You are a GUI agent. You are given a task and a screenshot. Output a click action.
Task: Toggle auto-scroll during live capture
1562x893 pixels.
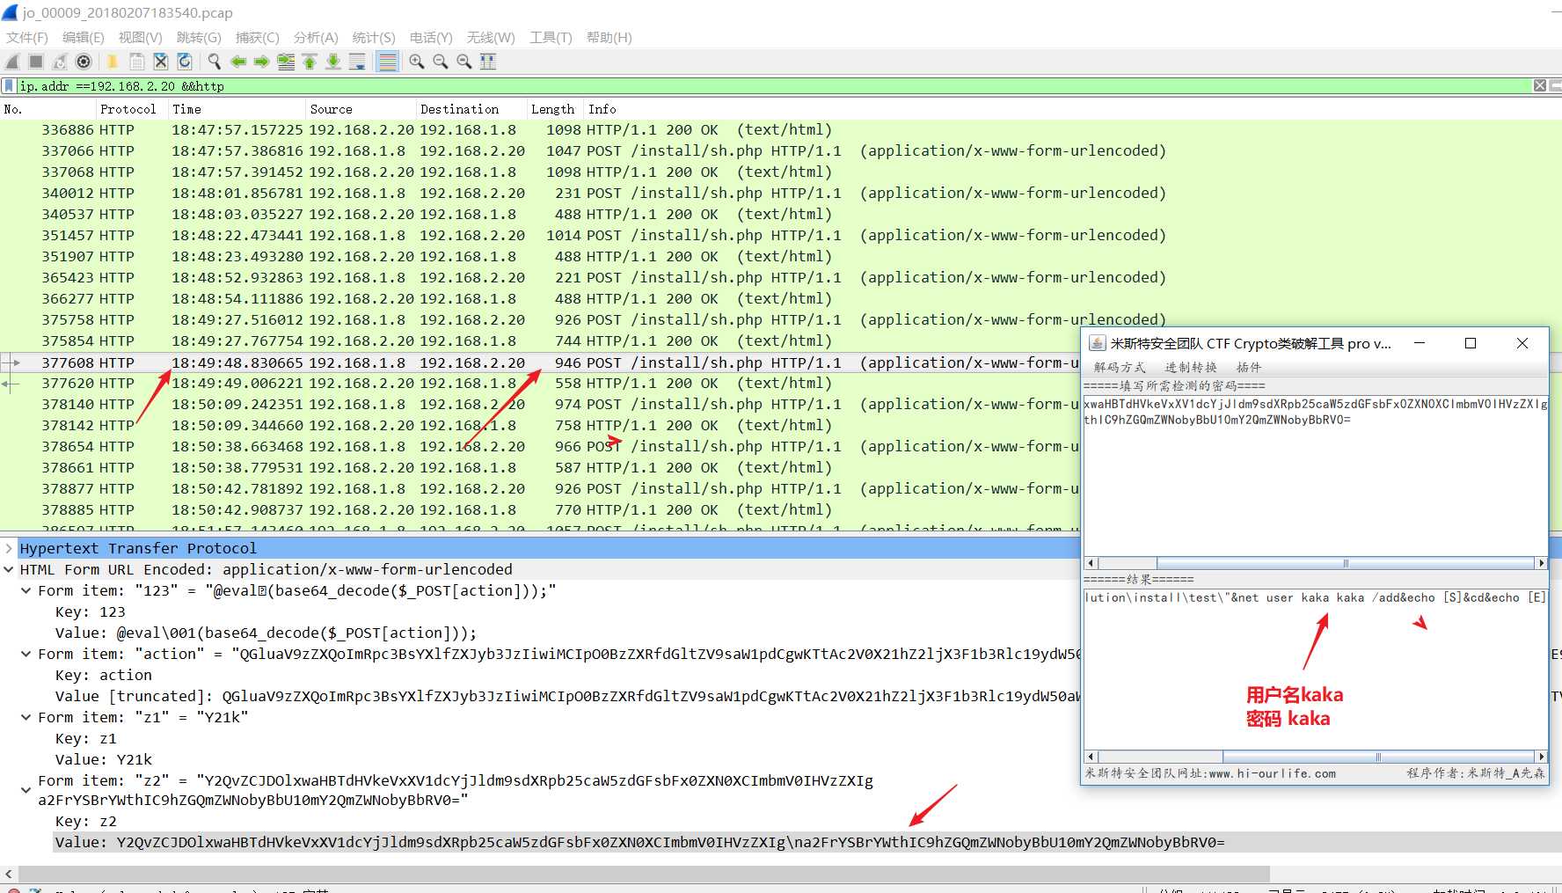point(357,62)
